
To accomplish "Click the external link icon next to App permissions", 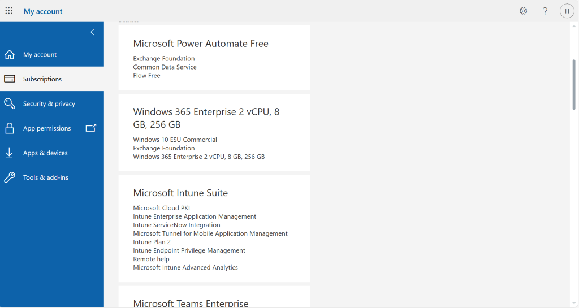I will click(91, 128).
